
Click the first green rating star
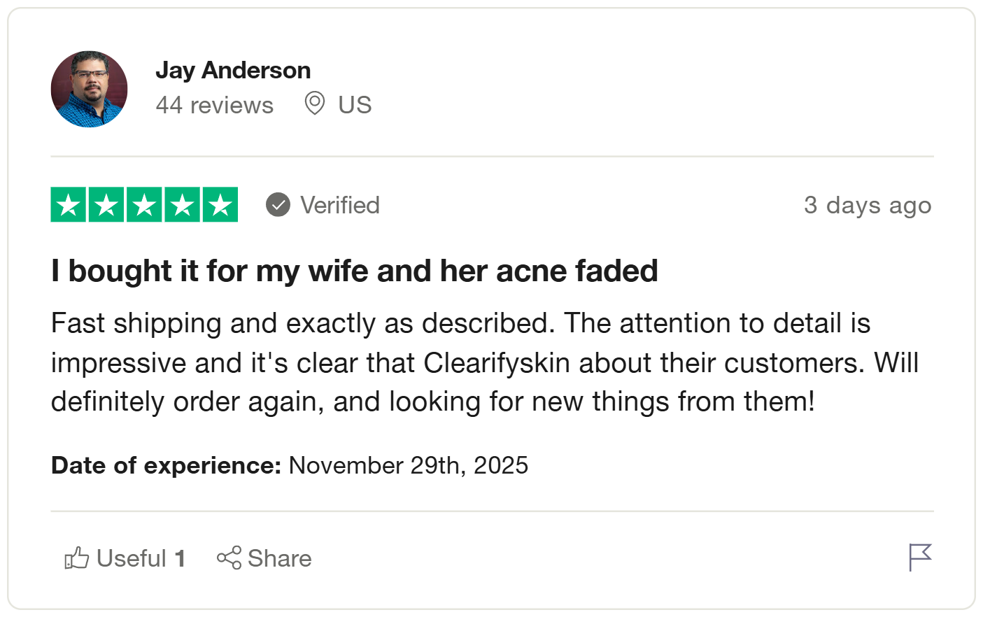[69, 205]
